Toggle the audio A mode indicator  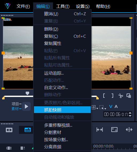[x=116, y=107]
